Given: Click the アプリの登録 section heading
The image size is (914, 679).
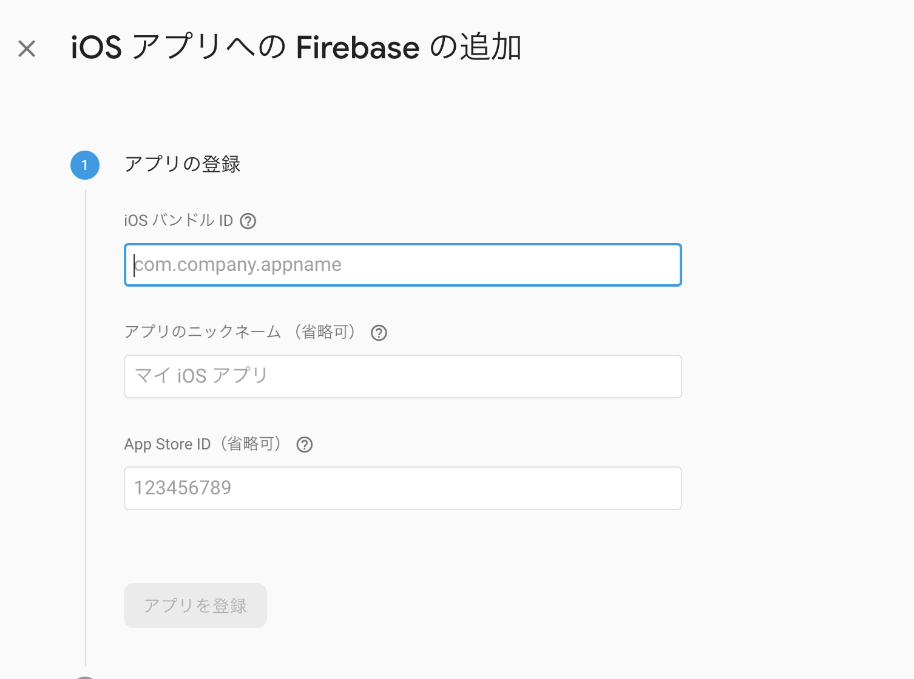Looking at the screenshot, I should click(182, 164).
